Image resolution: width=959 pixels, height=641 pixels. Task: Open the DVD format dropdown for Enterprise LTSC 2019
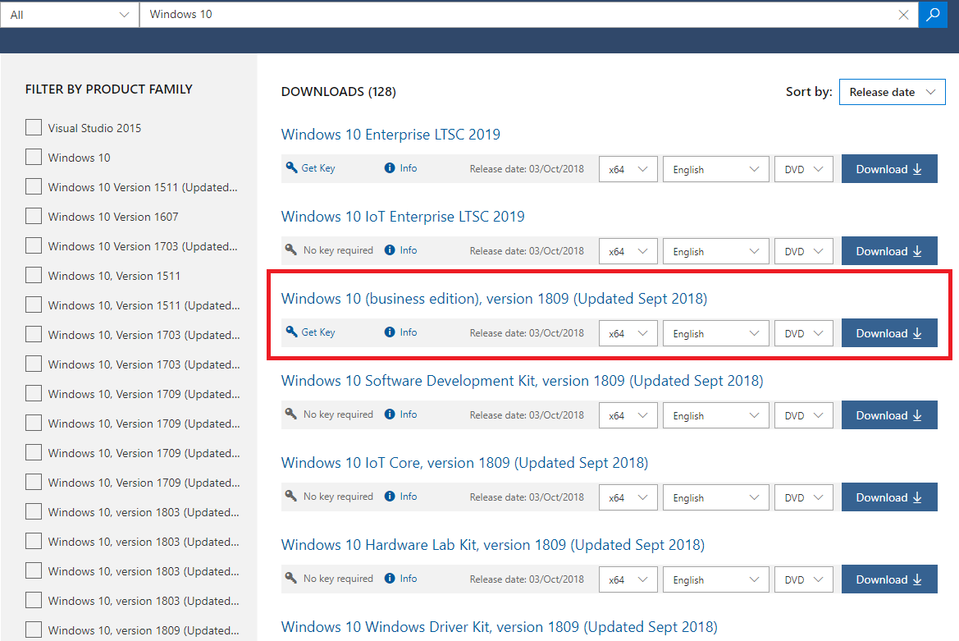804,169
